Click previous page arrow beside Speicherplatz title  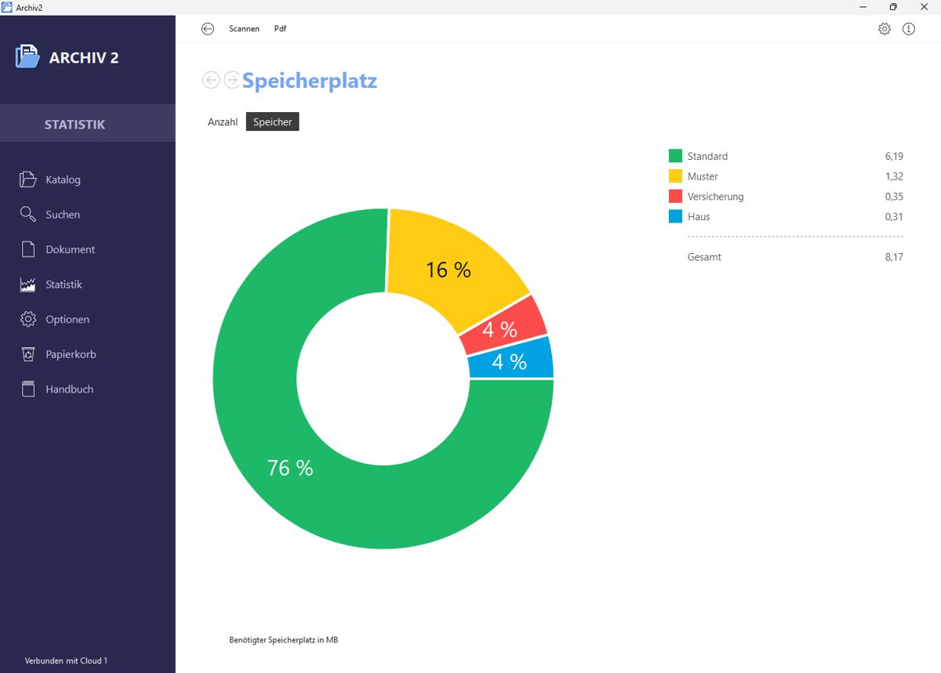pos(211,80)
